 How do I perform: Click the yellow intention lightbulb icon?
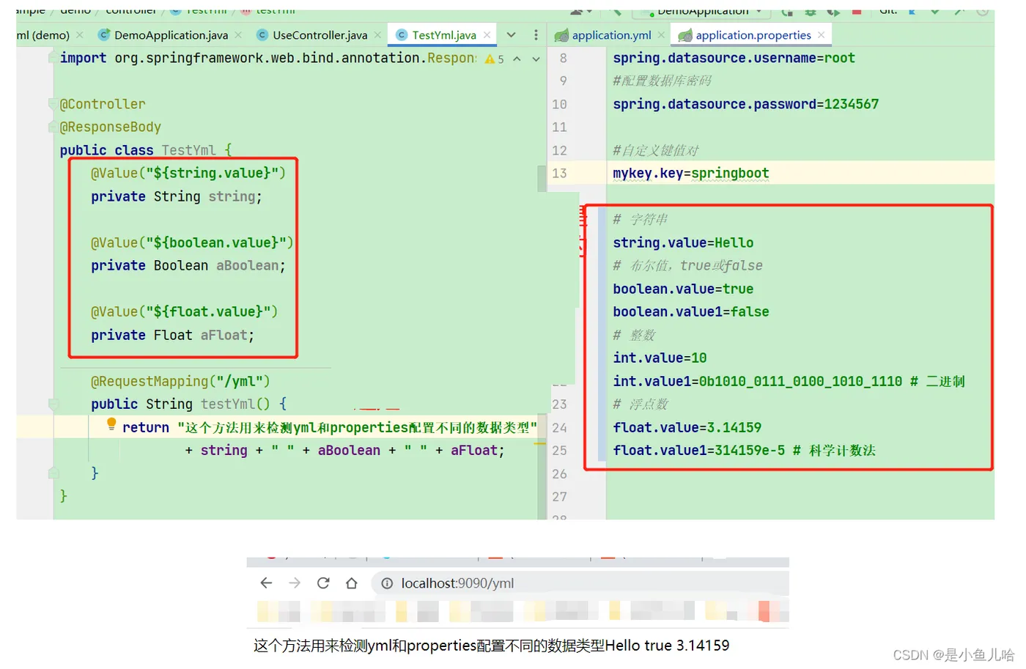coord(111,424)
